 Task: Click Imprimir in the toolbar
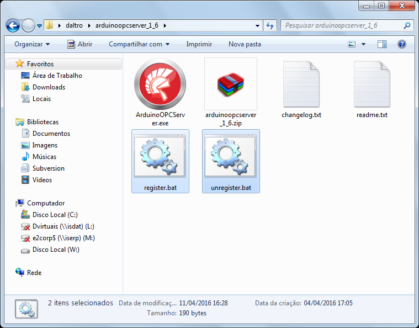click(x=199, y=44)
